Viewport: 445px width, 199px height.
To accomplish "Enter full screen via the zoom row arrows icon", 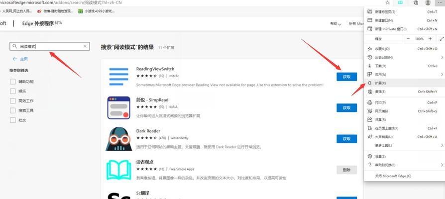I will 442,39.
